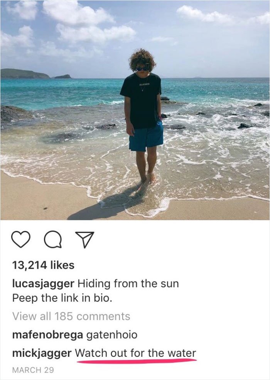
Task: Select the gatenhoio comment text
Action: click(112, 335)
